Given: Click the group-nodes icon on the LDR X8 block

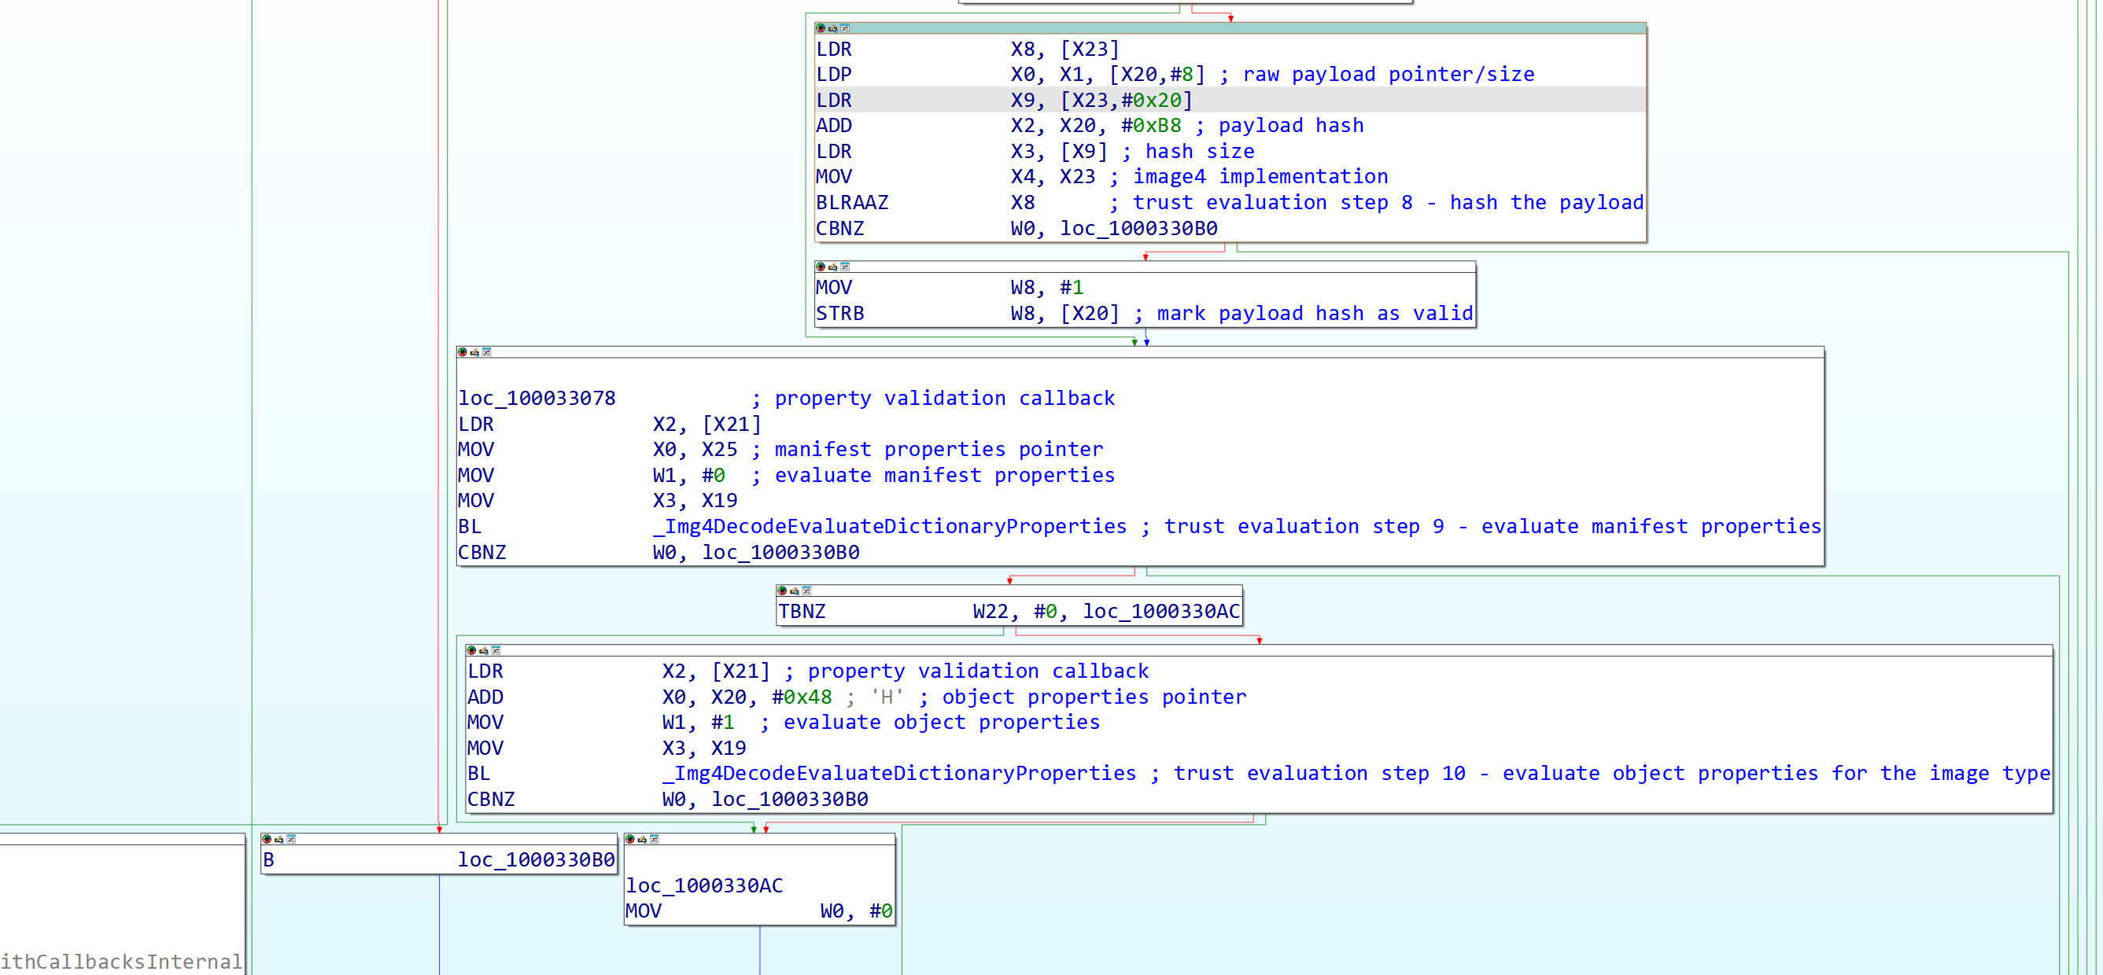Looking at the screenshot, I should point(845,28).
